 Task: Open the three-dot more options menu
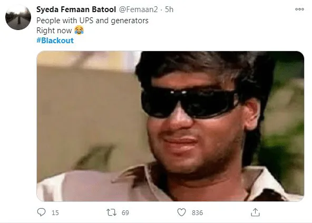[299, 9]
